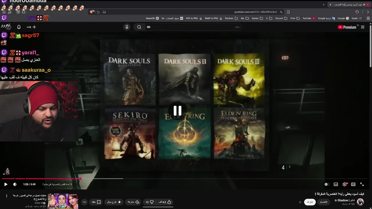Click the اشتراك subscribe button

[x=310, y=202]
